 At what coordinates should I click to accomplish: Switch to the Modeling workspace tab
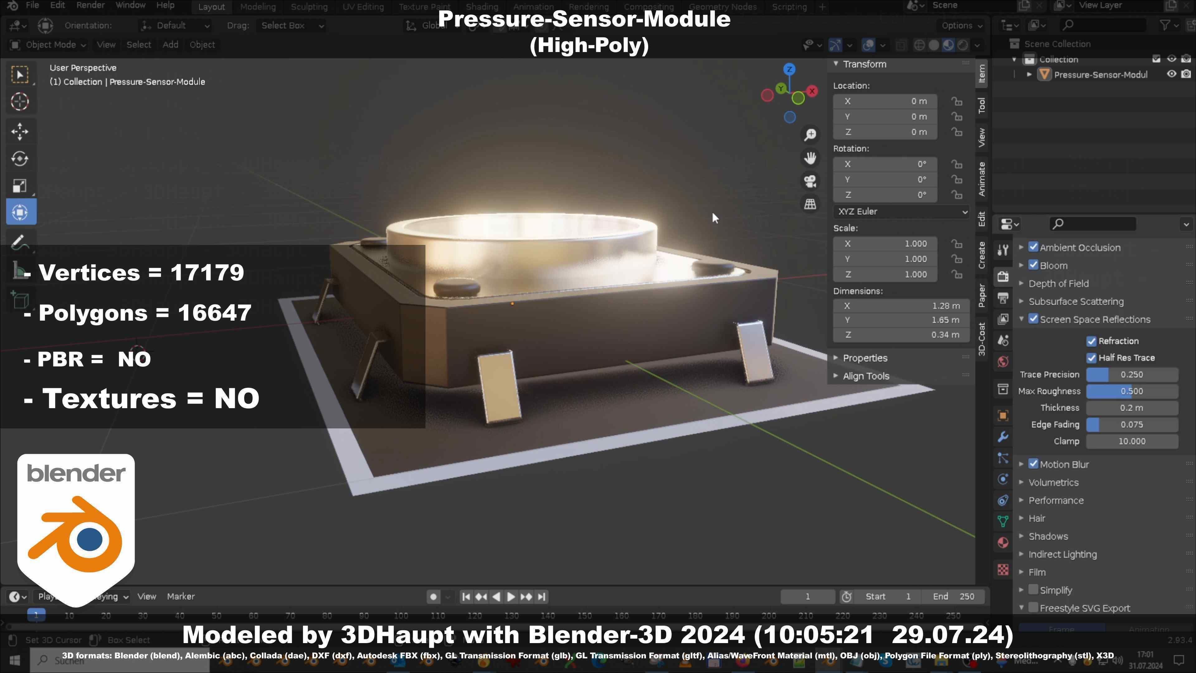click(258, 7)
